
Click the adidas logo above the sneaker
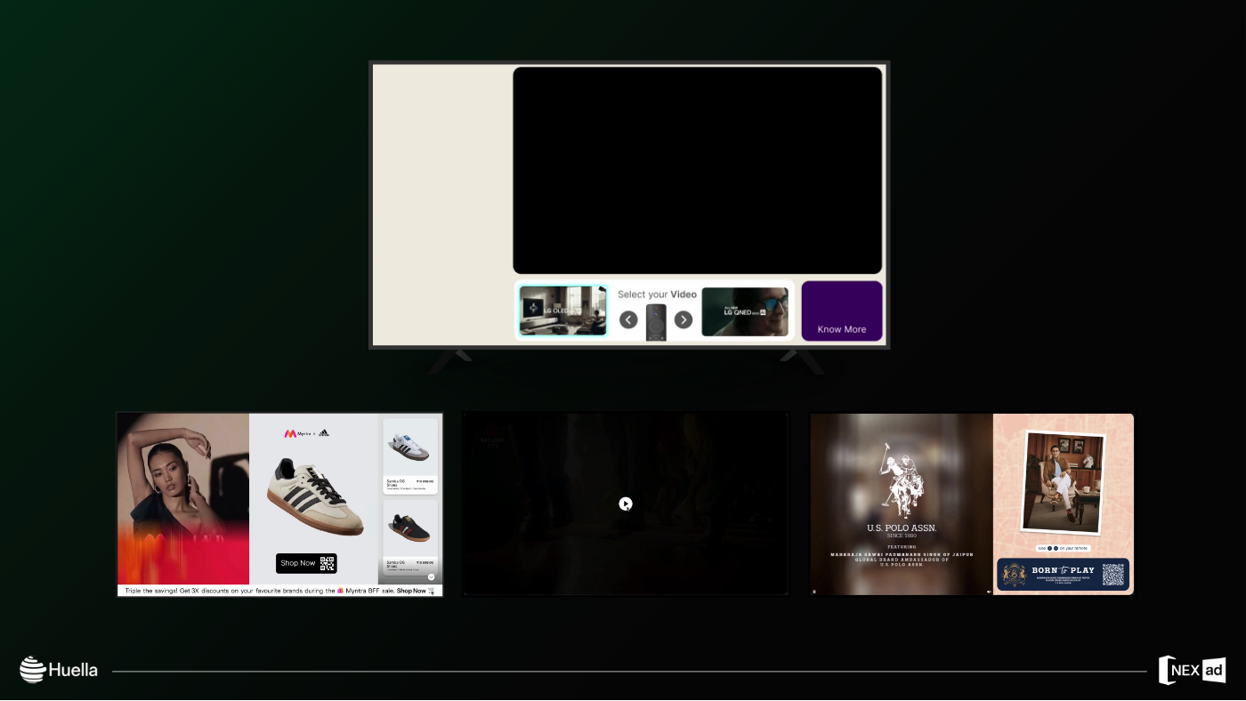pos(324,433)
